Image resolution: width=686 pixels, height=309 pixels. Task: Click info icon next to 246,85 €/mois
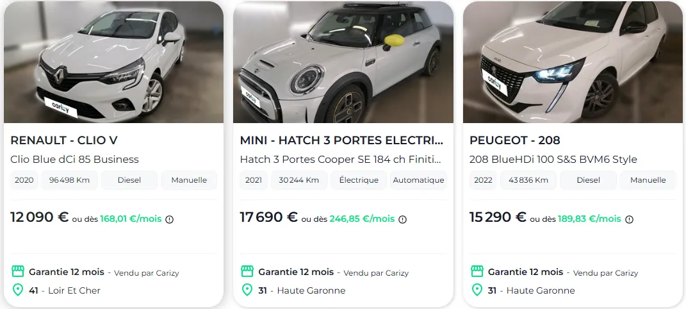click(x=402, y=219)
